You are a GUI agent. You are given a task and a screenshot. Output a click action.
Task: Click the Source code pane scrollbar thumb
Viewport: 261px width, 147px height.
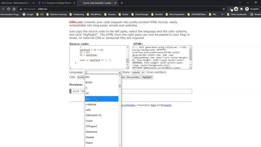[127, 61]
